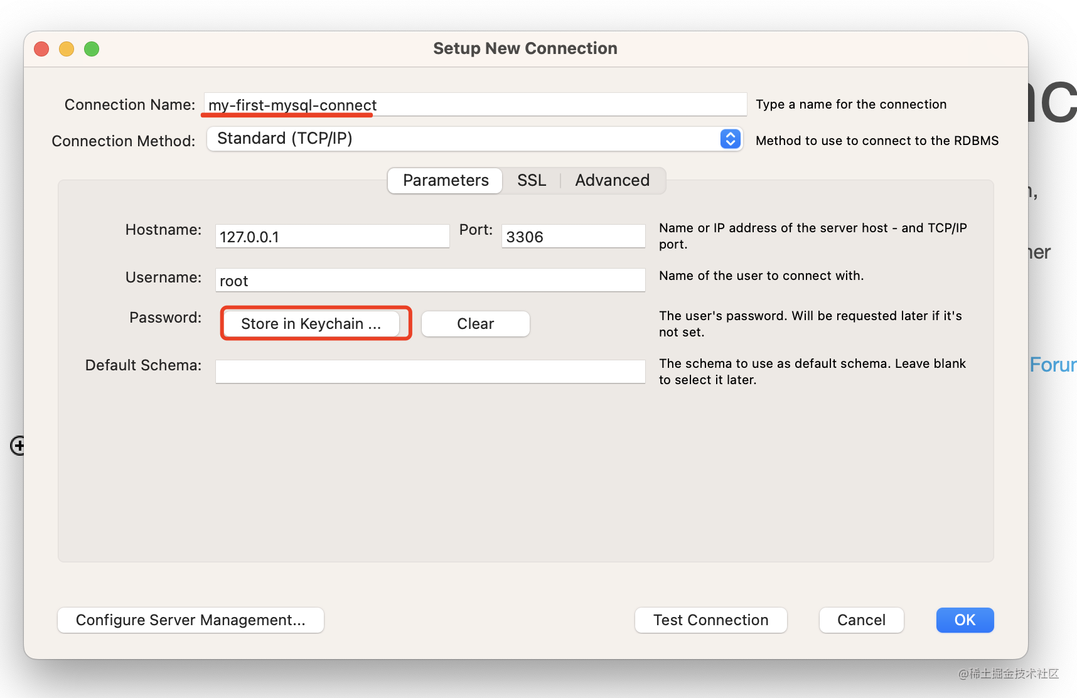Switch to the Parameters tab
1077x698 pixels.
click(445, 181)
